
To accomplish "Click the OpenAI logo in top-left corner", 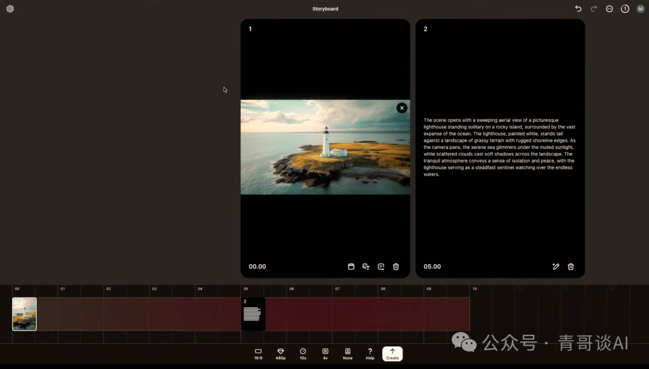I will coord(10,9).
